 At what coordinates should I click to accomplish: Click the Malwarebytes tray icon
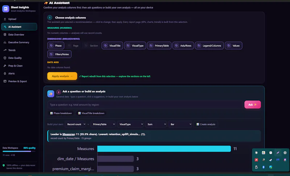coord(278,160)
